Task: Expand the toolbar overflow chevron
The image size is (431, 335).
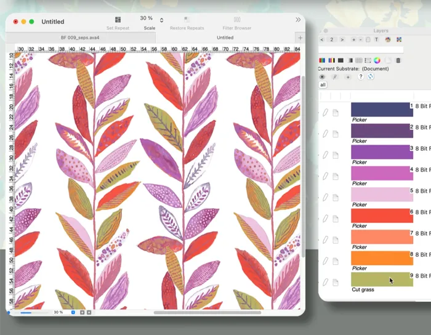Action: (x=298, y=20)
